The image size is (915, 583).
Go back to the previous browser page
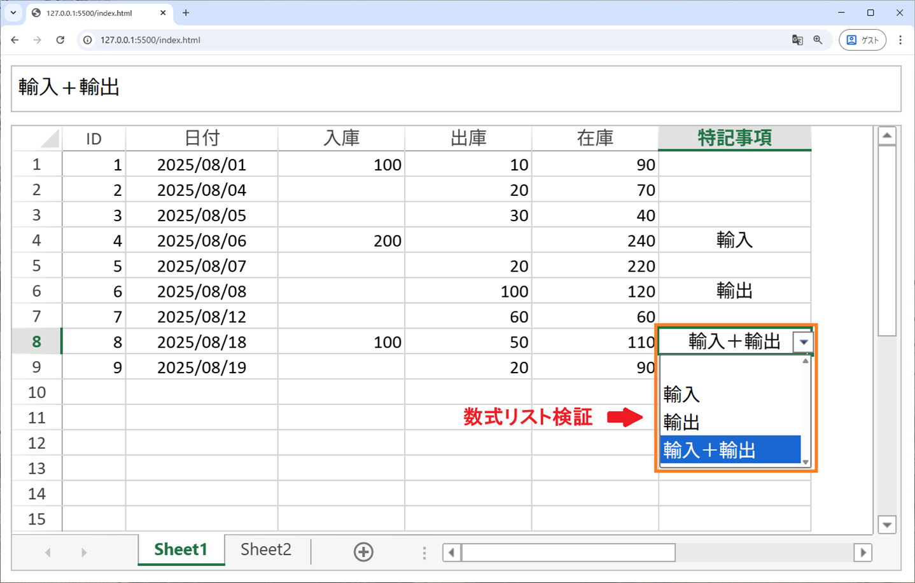tap(15, 39)
